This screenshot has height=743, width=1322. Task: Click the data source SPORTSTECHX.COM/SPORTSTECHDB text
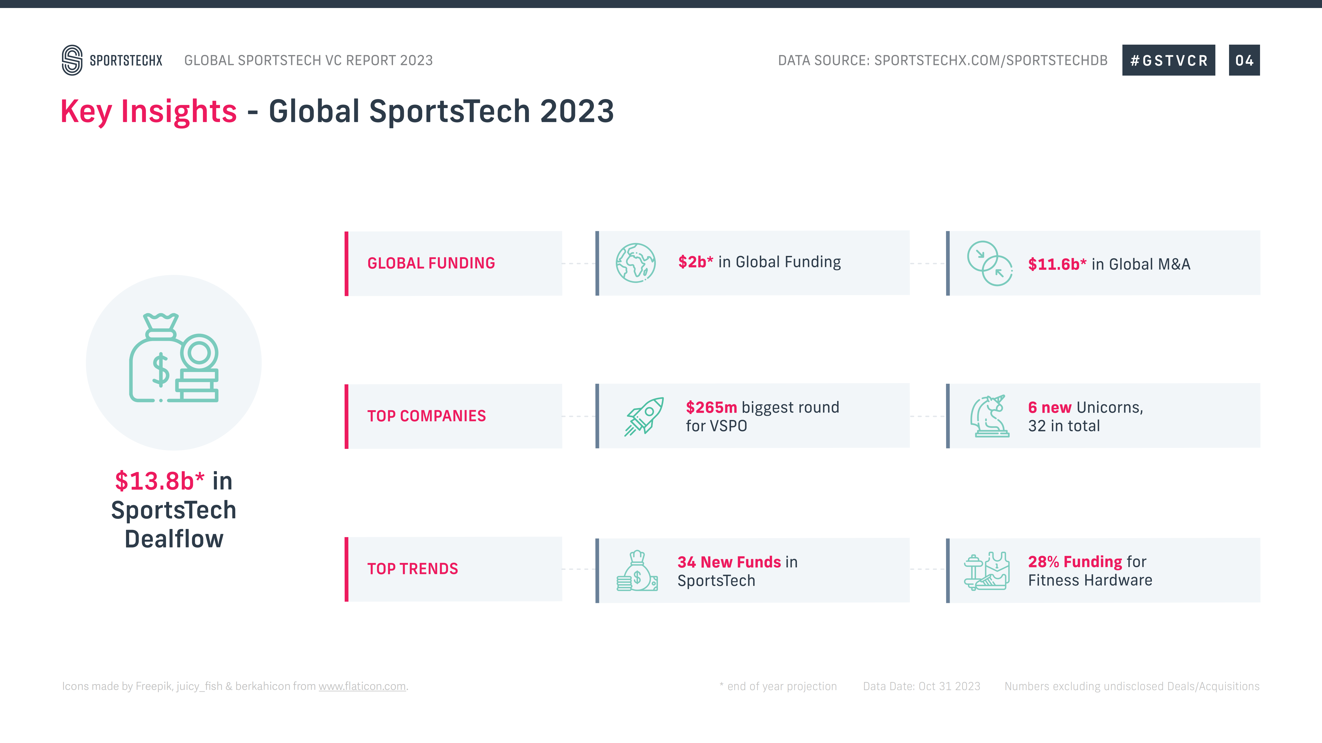pyautogui.click(x=942, y=61)
